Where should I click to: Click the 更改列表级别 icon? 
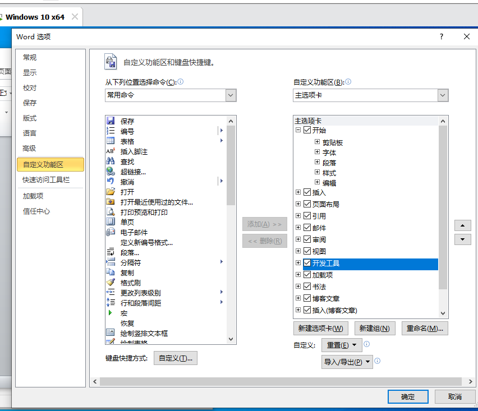(111, 293)
